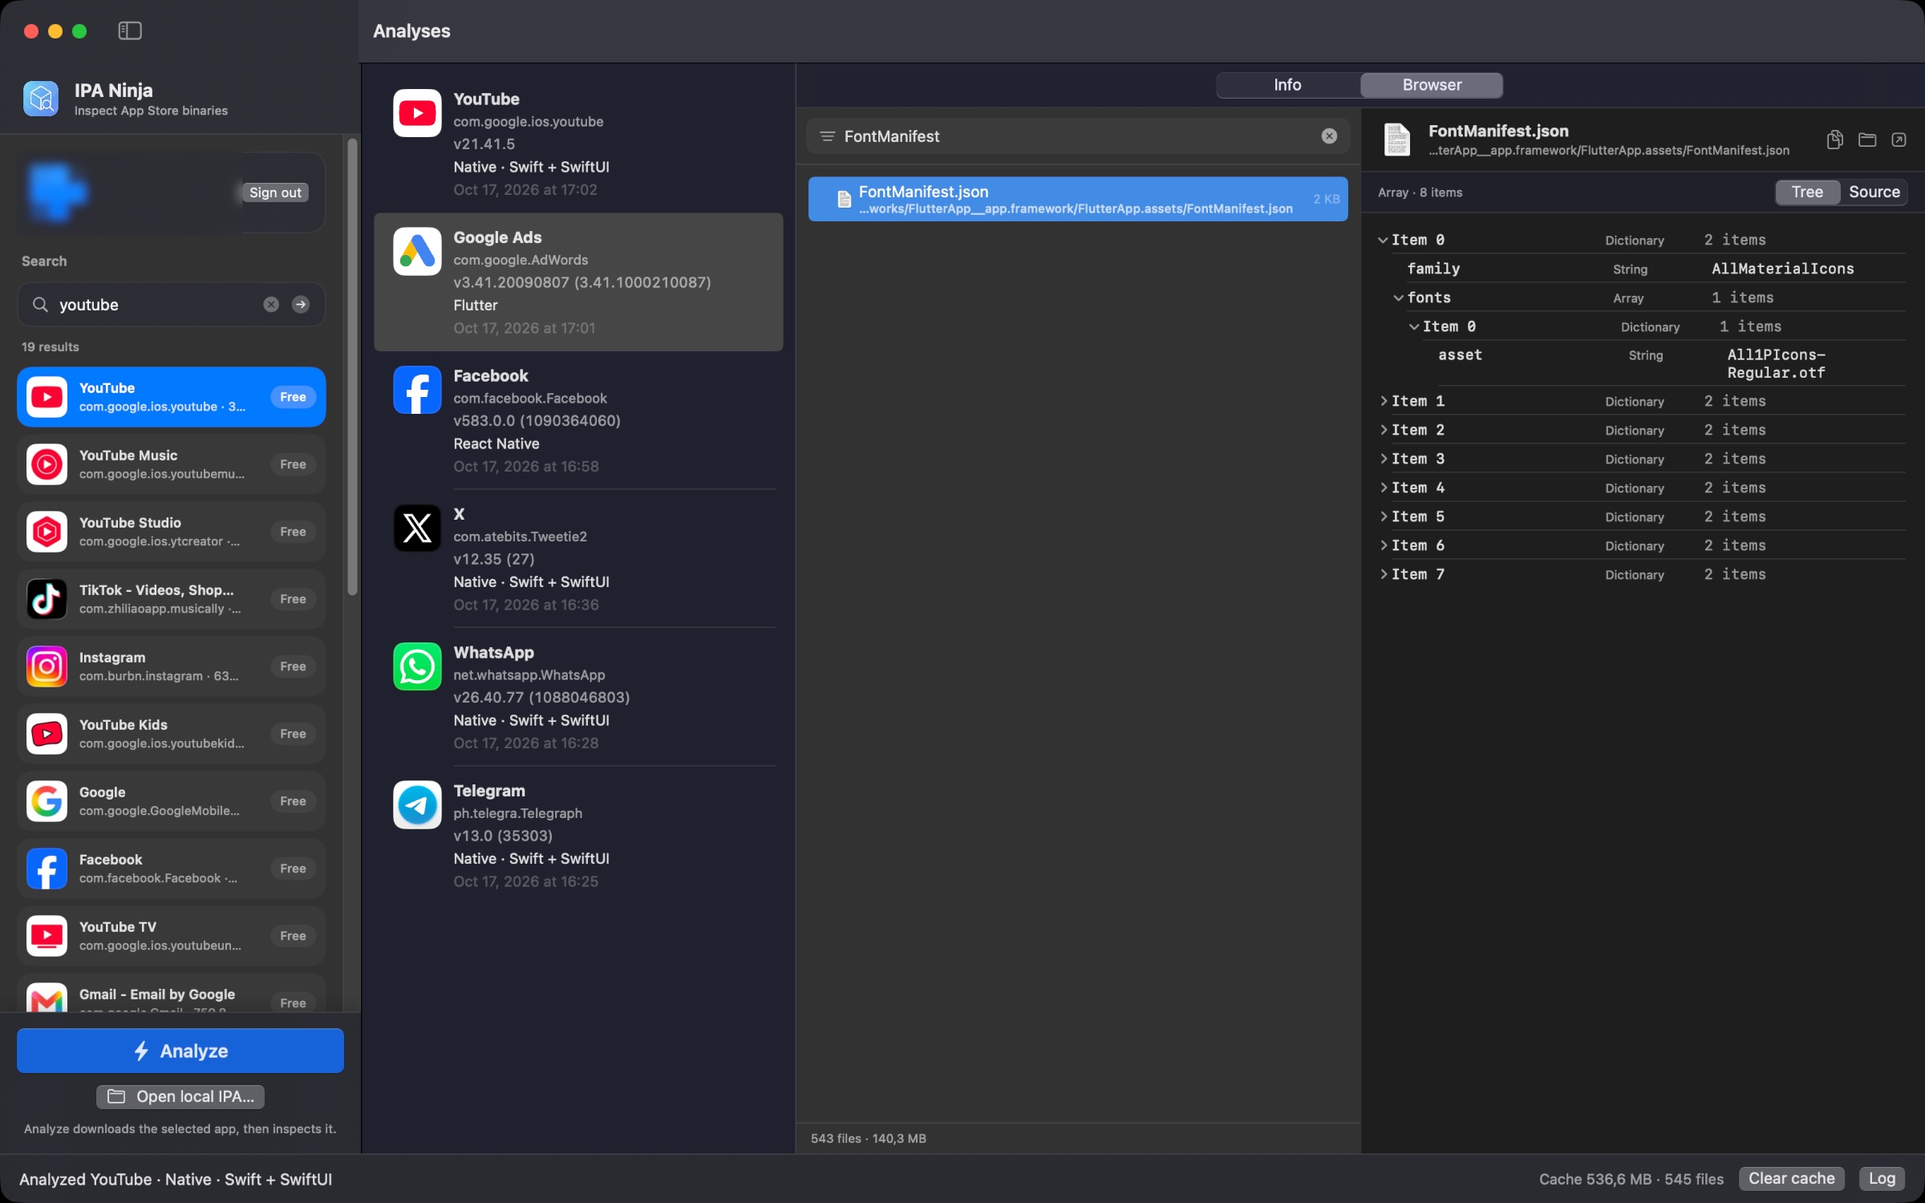Expand Item 4 dictionary

(x=1384, y=488)
